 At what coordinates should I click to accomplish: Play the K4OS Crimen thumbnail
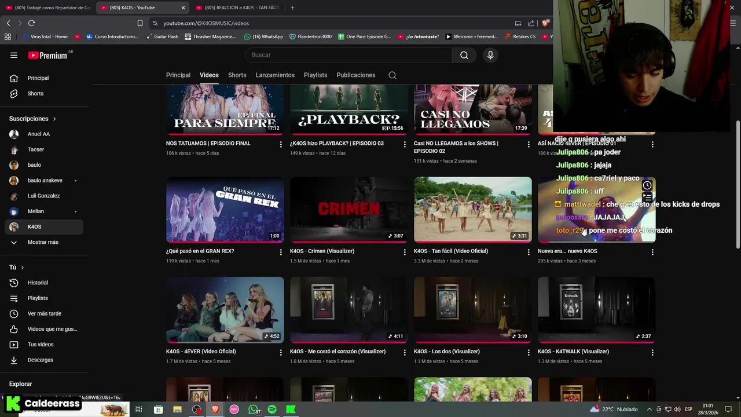(x=349, y=210)
